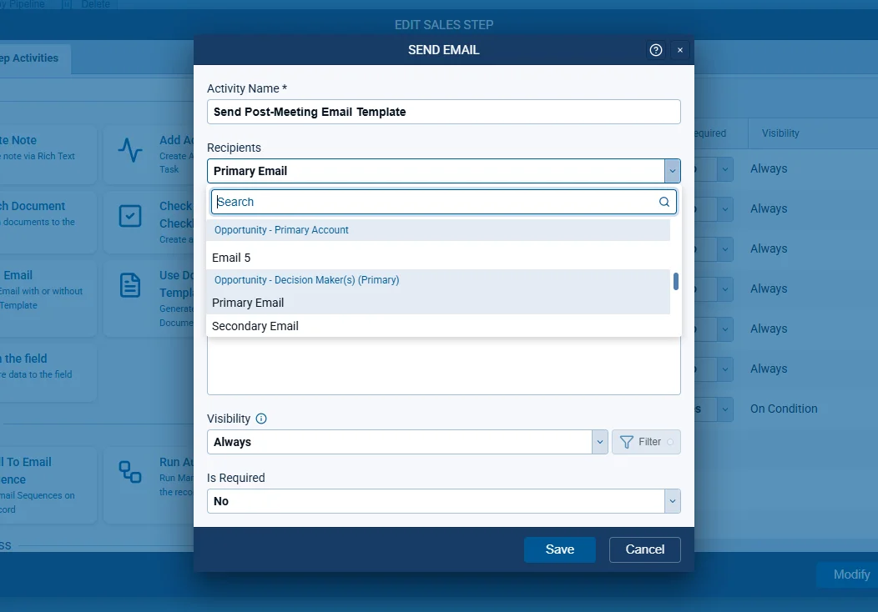Image resolution: width=878 pixels, height=612 pixels.
Task: Open dropdown arrow beside On Condition row
Action: point(724,409)
